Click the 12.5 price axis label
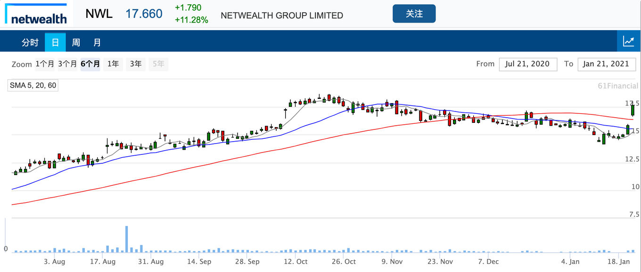The height and width of the screenshot is (272, 641). (x=632, y=159)
